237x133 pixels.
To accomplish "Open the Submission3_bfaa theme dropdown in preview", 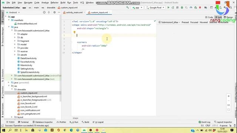I will pyautogui.click(x=169, y=22).
